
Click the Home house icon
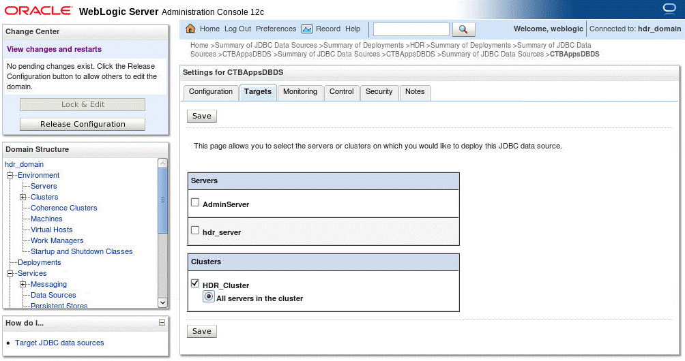tap(190, 29)
